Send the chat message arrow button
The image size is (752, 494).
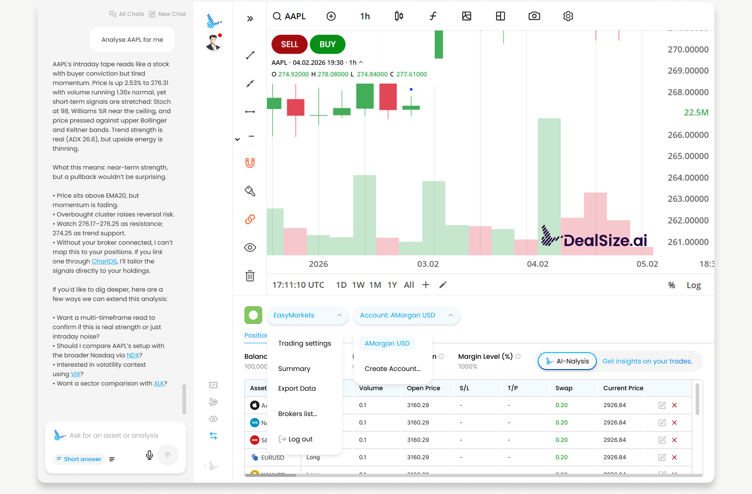pyautogui.click(x=168, y=455)
